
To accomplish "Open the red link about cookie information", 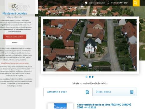I will 15,63.
